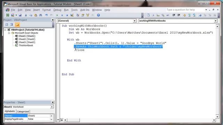Switch to Alphabetic properties tab
223x125 pixels.
pos(10,111)
